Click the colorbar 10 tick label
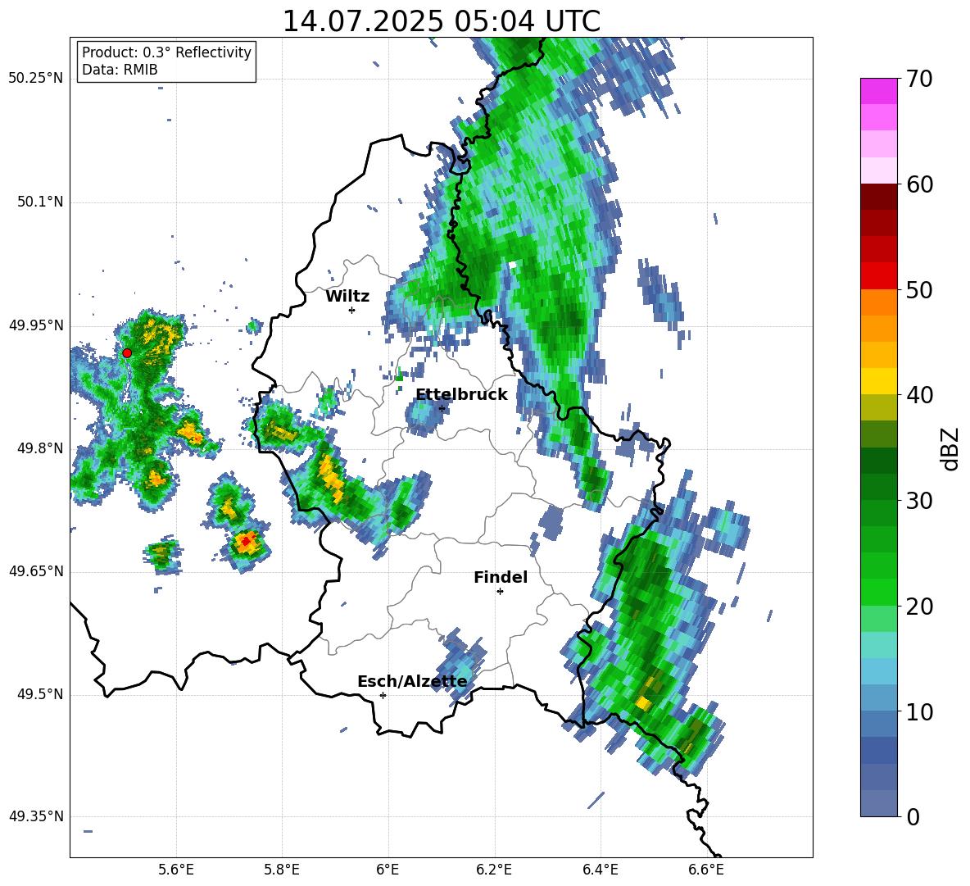The width and height of the screenshot is (970, 886). 919,711
